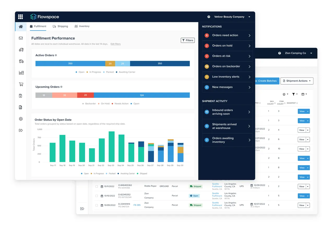This screenshot has width=334, height=236.
Task: Switch to the Shipping tab
Action: coord(60,26)
